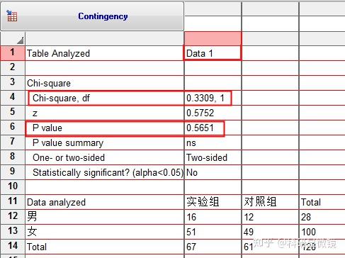The image size is (345, 258).
Task: Select row header 1
Action: tap(13, 53)
